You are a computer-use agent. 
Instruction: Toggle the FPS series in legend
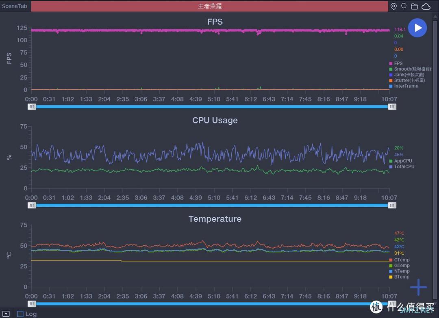pos(396,63)
